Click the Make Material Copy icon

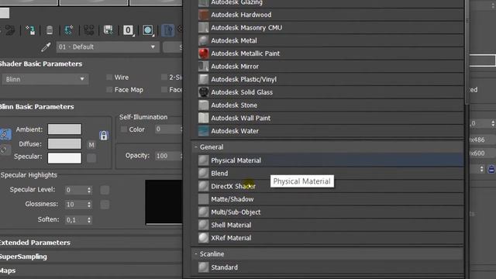pyautogui.click(x=69, y=30)
